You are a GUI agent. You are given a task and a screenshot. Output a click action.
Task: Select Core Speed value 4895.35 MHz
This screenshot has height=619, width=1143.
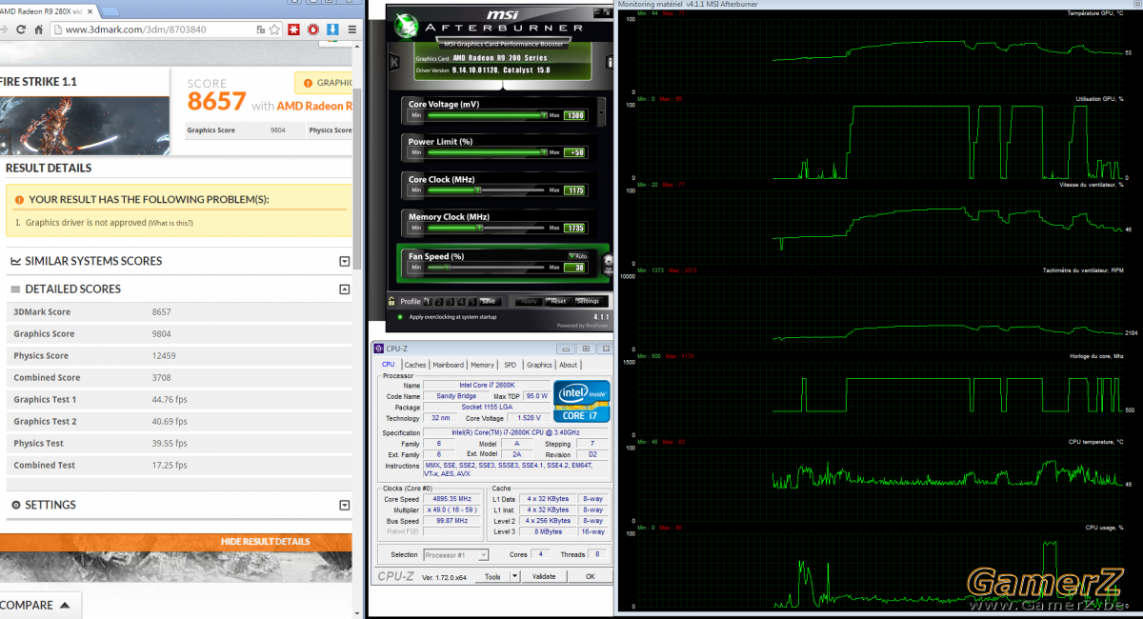451,499
